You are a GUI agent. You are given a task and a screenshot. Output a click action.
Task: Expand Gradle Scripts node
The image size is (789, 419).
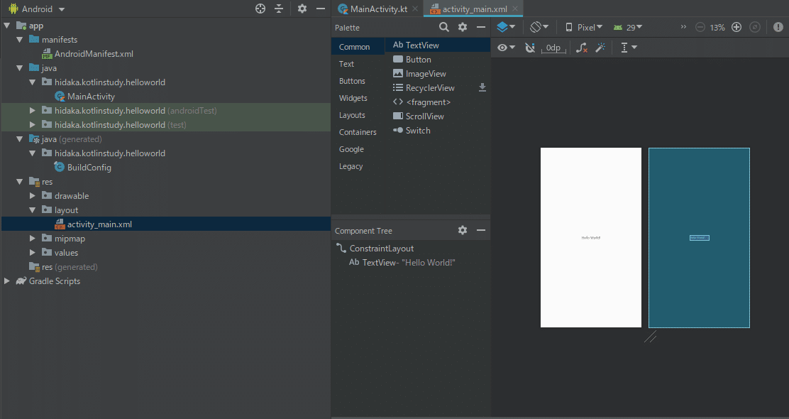[7, 281]
